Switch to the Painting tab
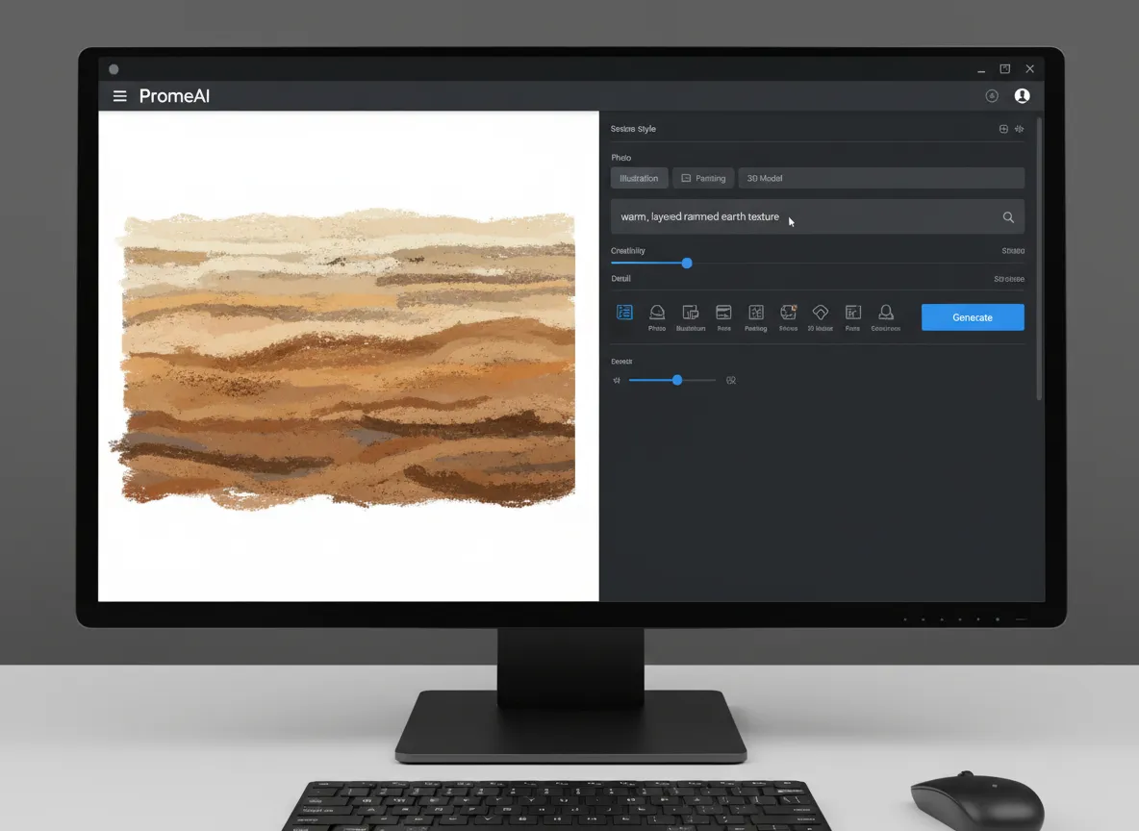1139x831 pixels. click(x=703, y=178)
